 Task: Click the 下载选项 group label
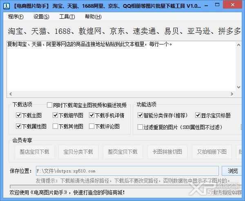point(22,104)
